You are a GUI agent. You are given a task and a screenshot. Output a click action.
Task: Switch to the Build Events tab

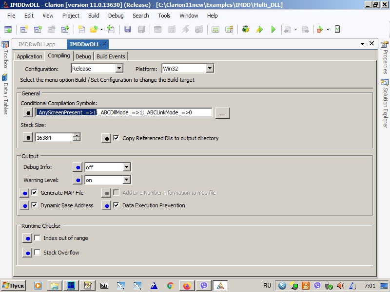click(111, 56)
